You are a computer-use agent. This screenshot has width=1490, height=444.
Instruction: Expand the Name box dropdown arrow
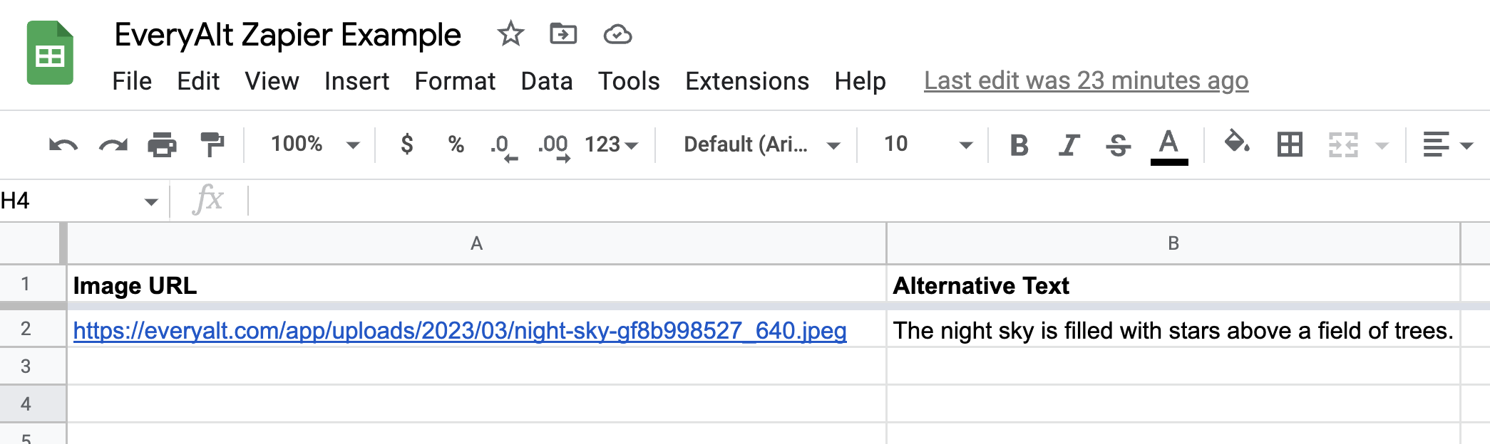pyautogui.click(x=151, y=202)
